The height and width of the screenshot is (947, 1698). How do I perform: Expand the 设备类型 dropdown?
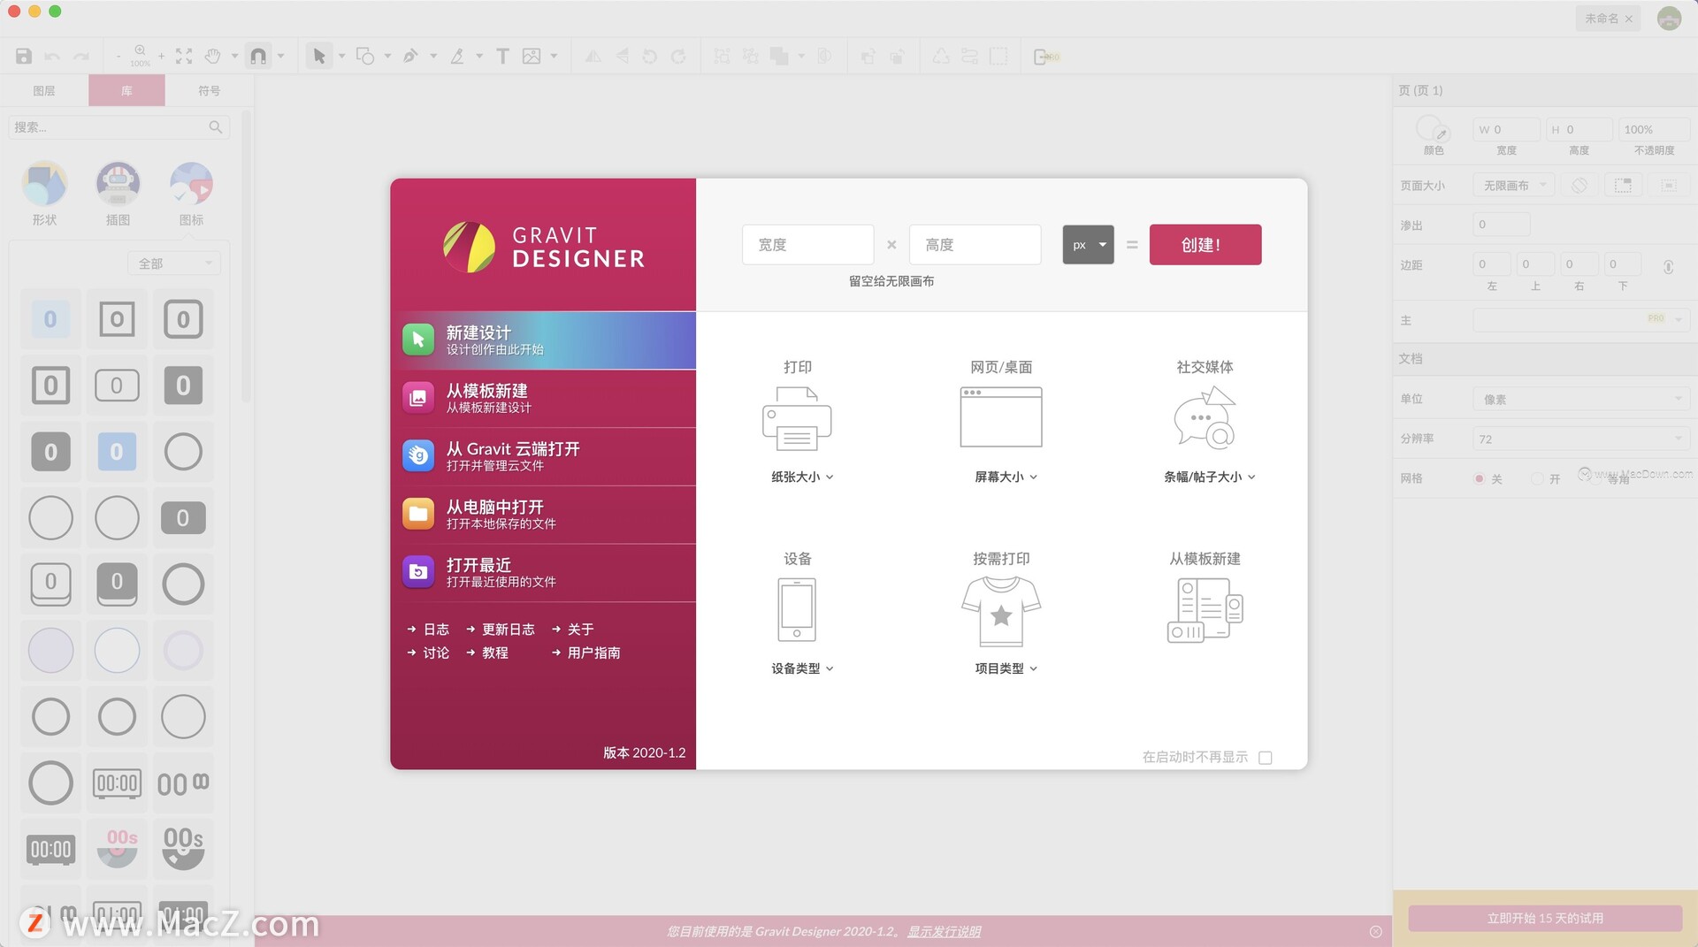[x=802, y=668]
